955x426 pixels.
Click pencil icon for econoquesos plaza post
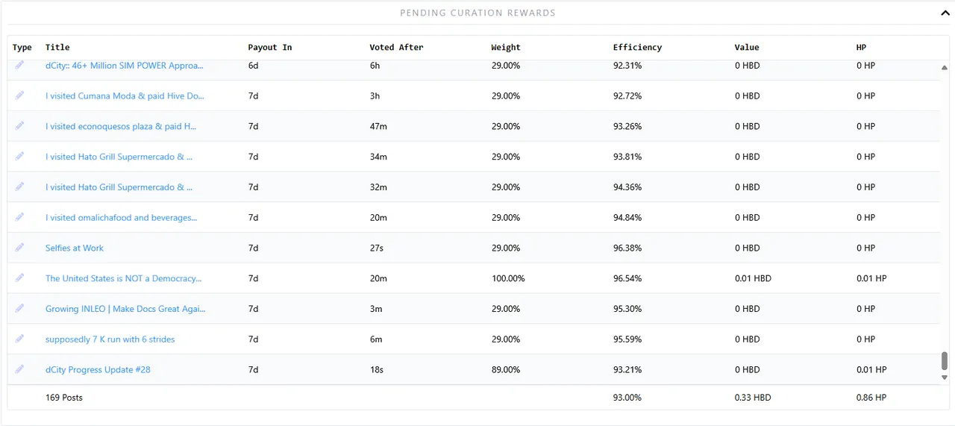(19, 126)
